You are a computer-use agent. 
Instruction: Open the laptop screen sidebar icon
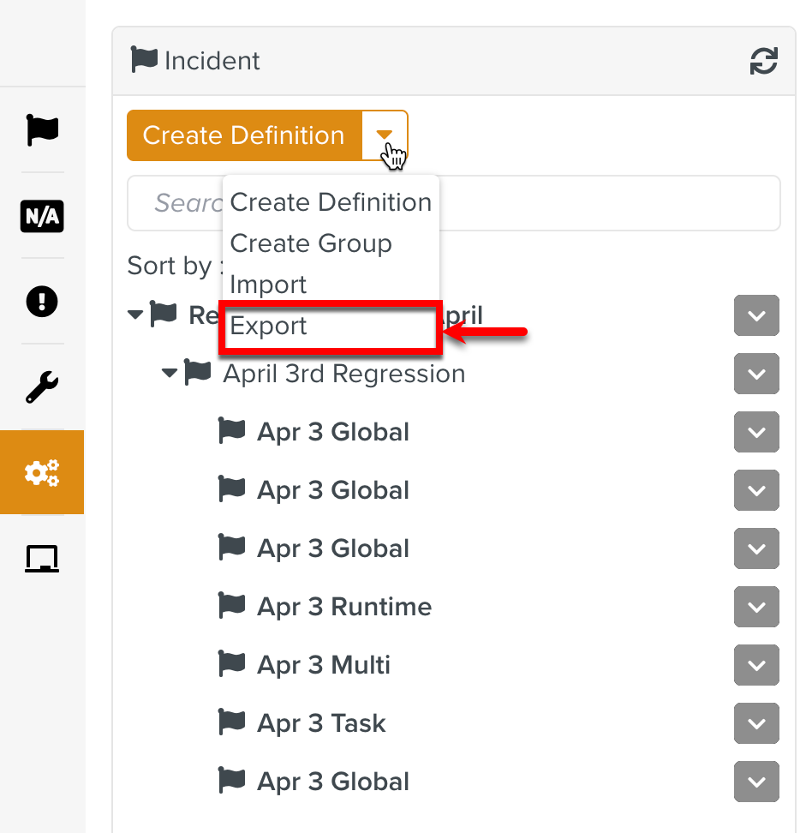(42, 559)
